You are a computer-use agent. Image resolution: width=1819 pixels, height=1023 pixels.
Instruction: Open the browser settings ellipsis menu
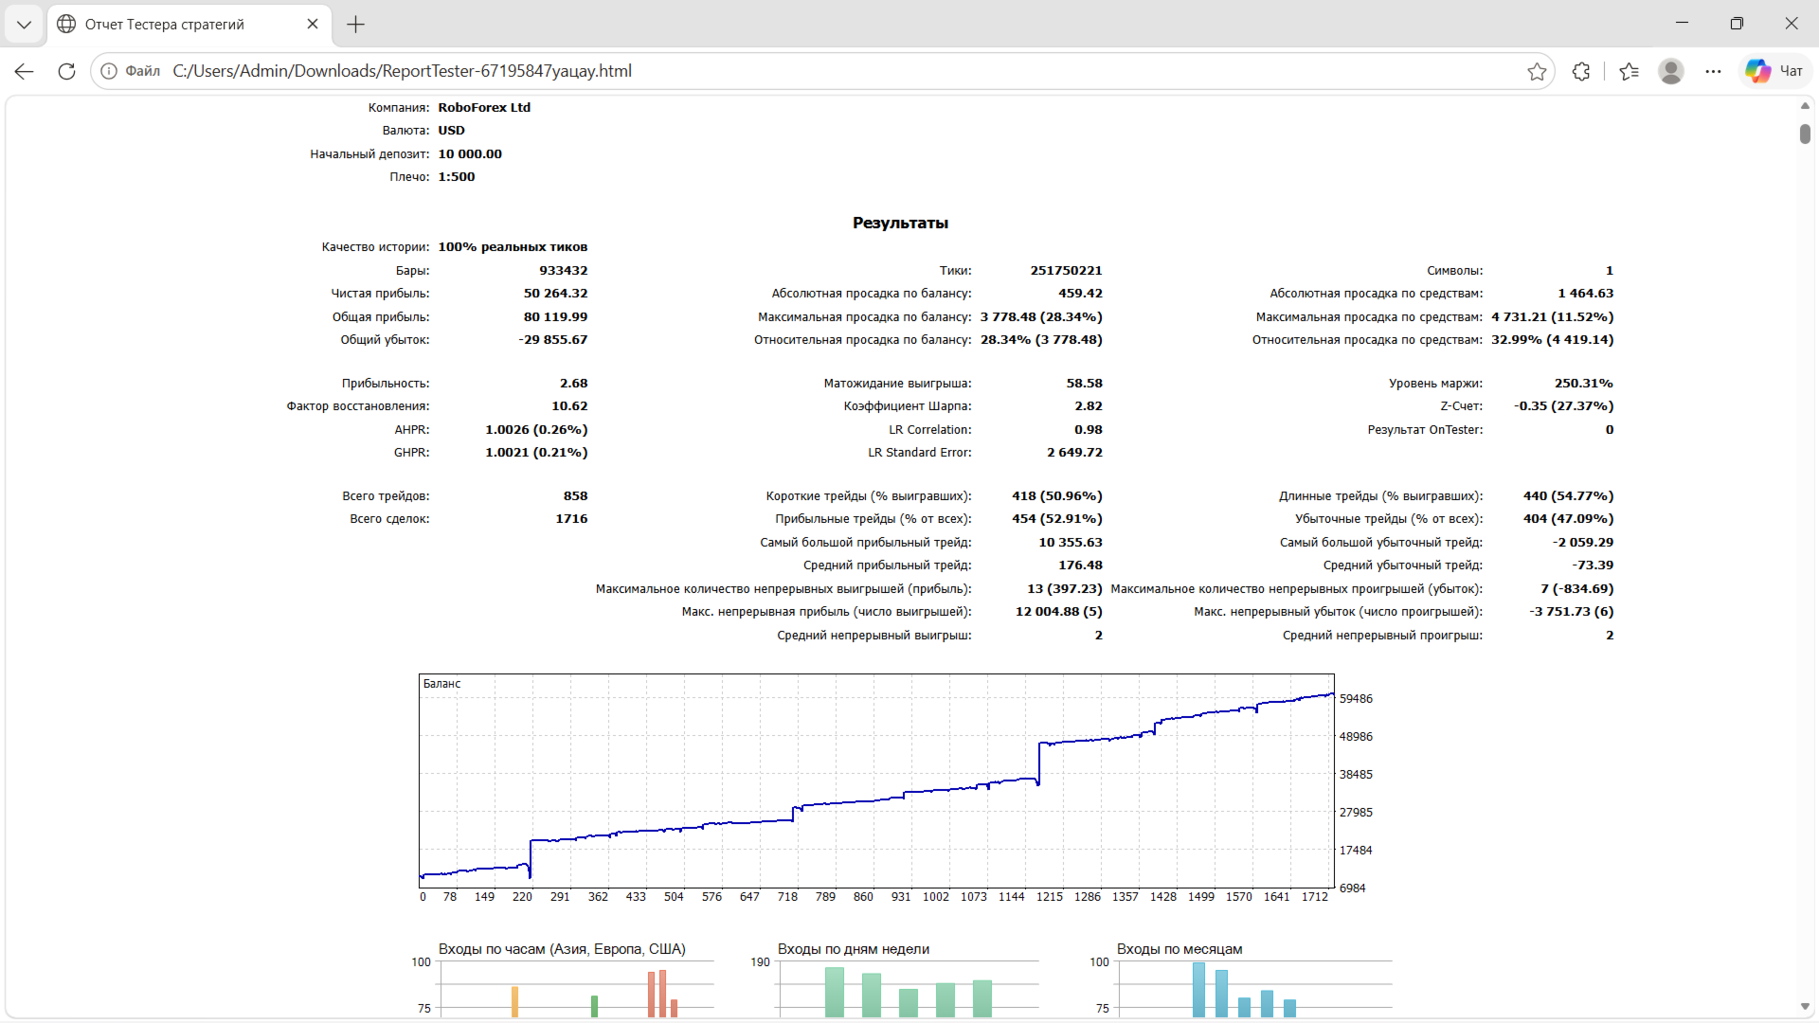coord(1714,71)
